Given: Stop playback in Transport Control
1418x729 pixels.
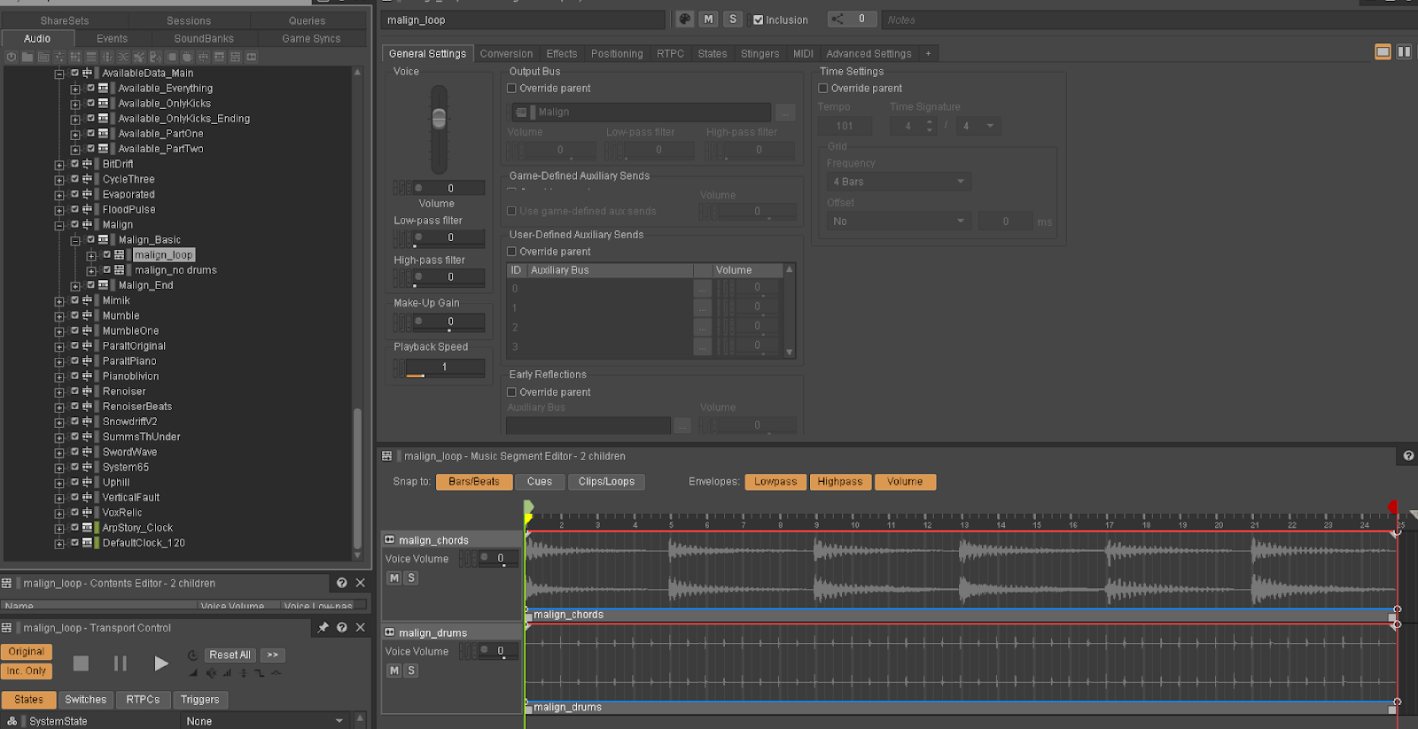Looking at the screenshot, I should pyautogui.click(x=81, y=663).
